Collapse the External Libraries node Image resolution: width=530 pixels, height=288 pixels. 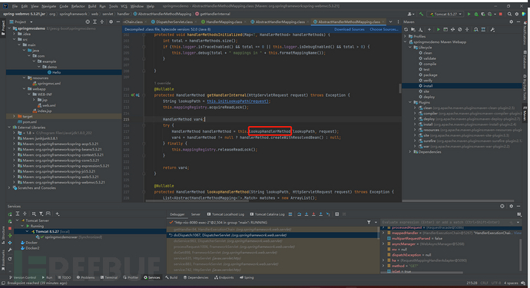pyautogui.click(x=9, y=127)
